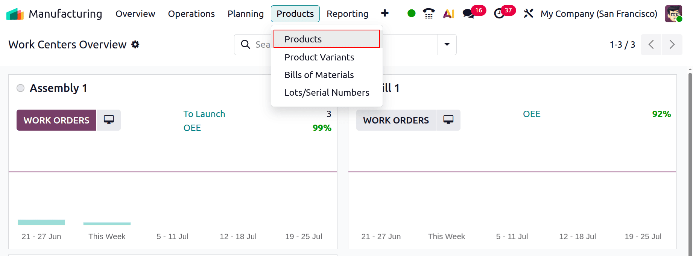
Task: Click 19 - 25 Jul label in Assembly 1 chart
Action: [304, 236]
